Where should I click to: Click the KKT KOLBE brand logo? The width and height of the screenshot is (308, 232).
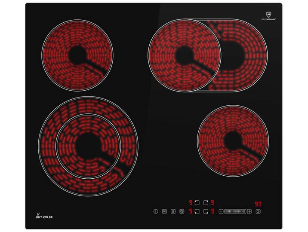44,216
